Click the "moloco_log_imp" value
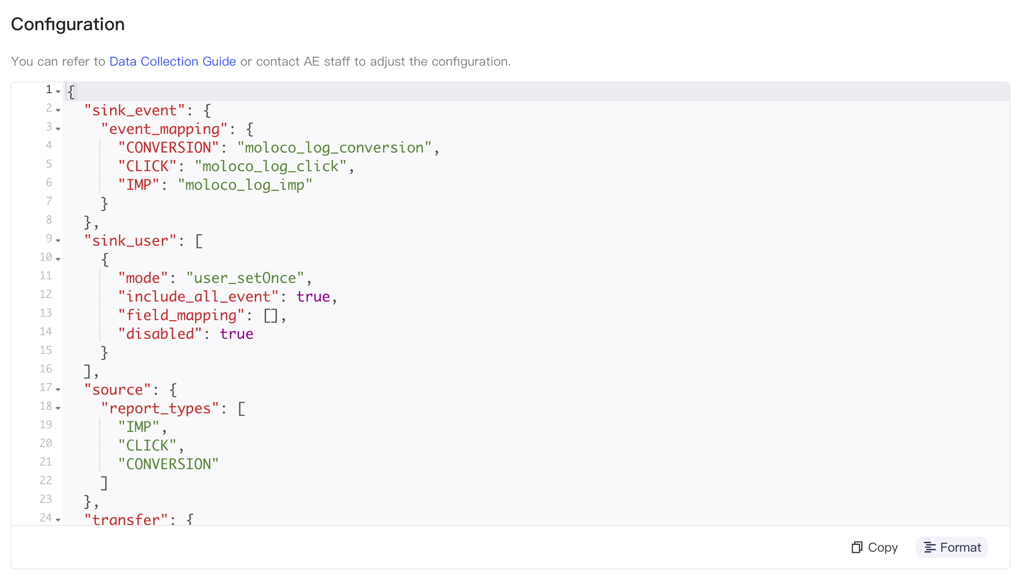This screenshot has width=1022, height=580. click(x=245, y=185)
